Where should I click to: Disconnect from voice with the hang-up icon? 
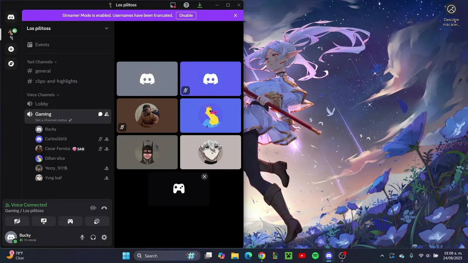pos(104,208)
